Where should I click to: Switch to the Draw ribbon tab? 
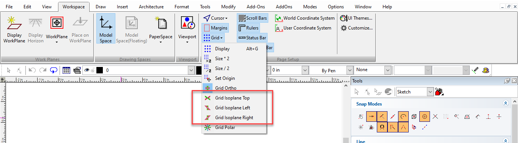(x=101, y=7)
